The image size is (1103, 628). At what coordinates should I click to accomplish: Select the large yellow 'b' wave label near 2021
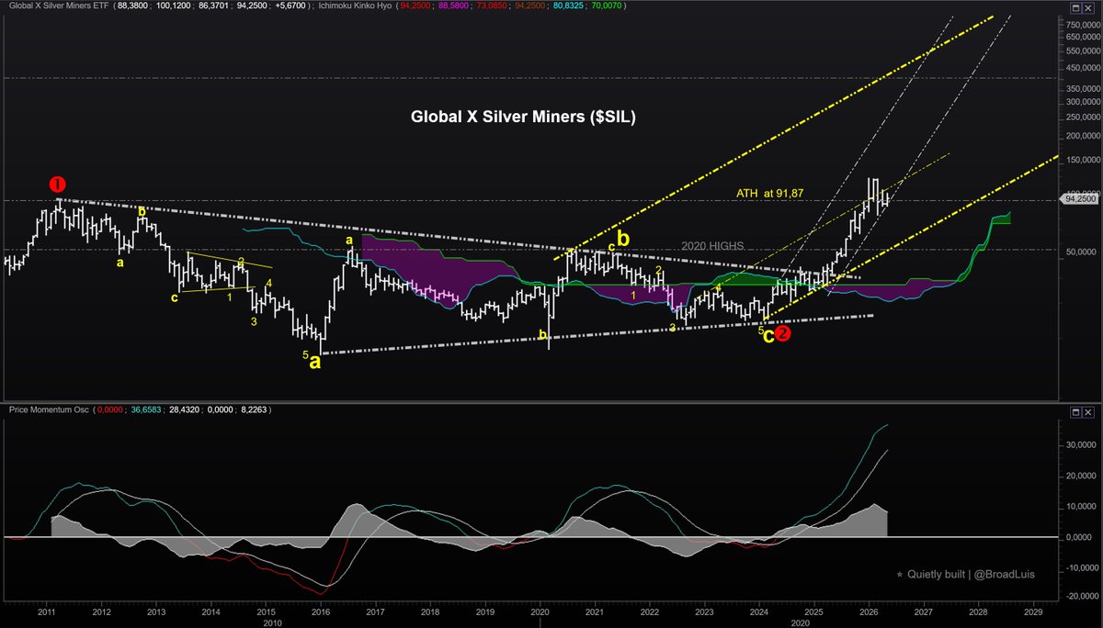pyautogui.click(x=623, y=238)
